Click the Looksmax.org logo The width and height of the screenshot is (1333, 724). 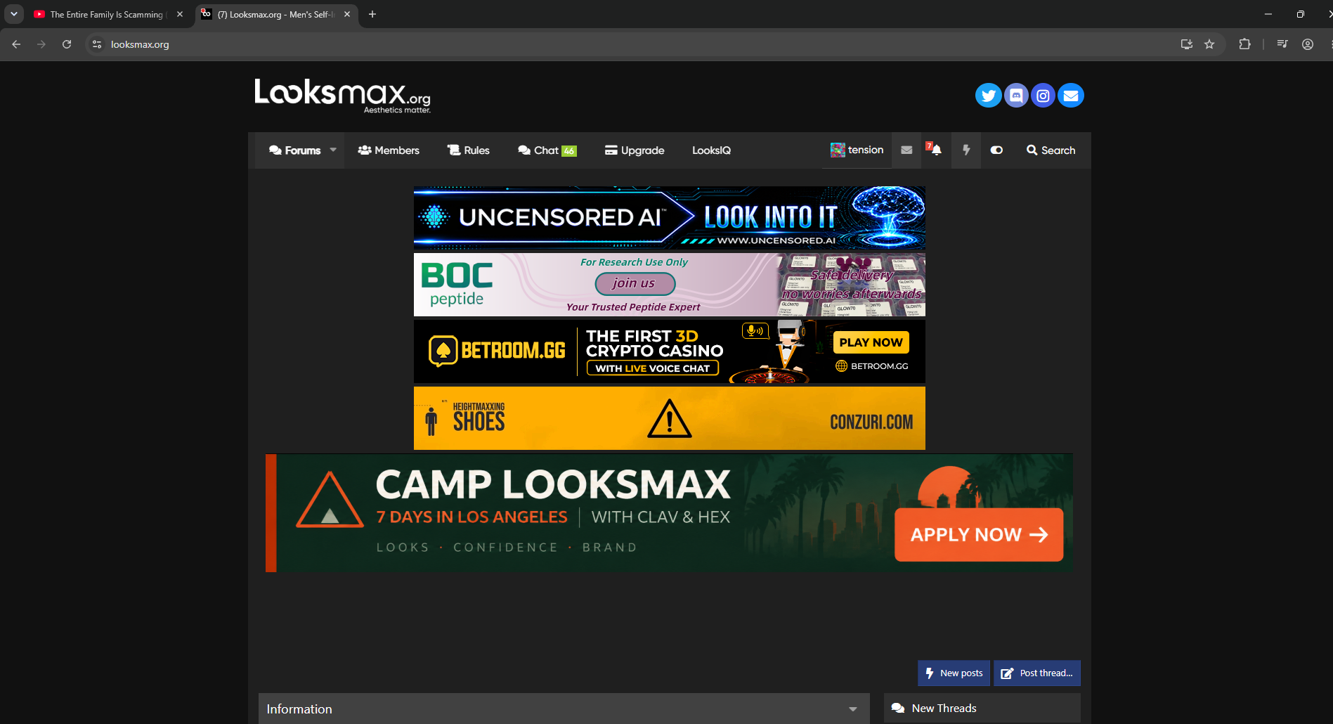tap(343, 96)
